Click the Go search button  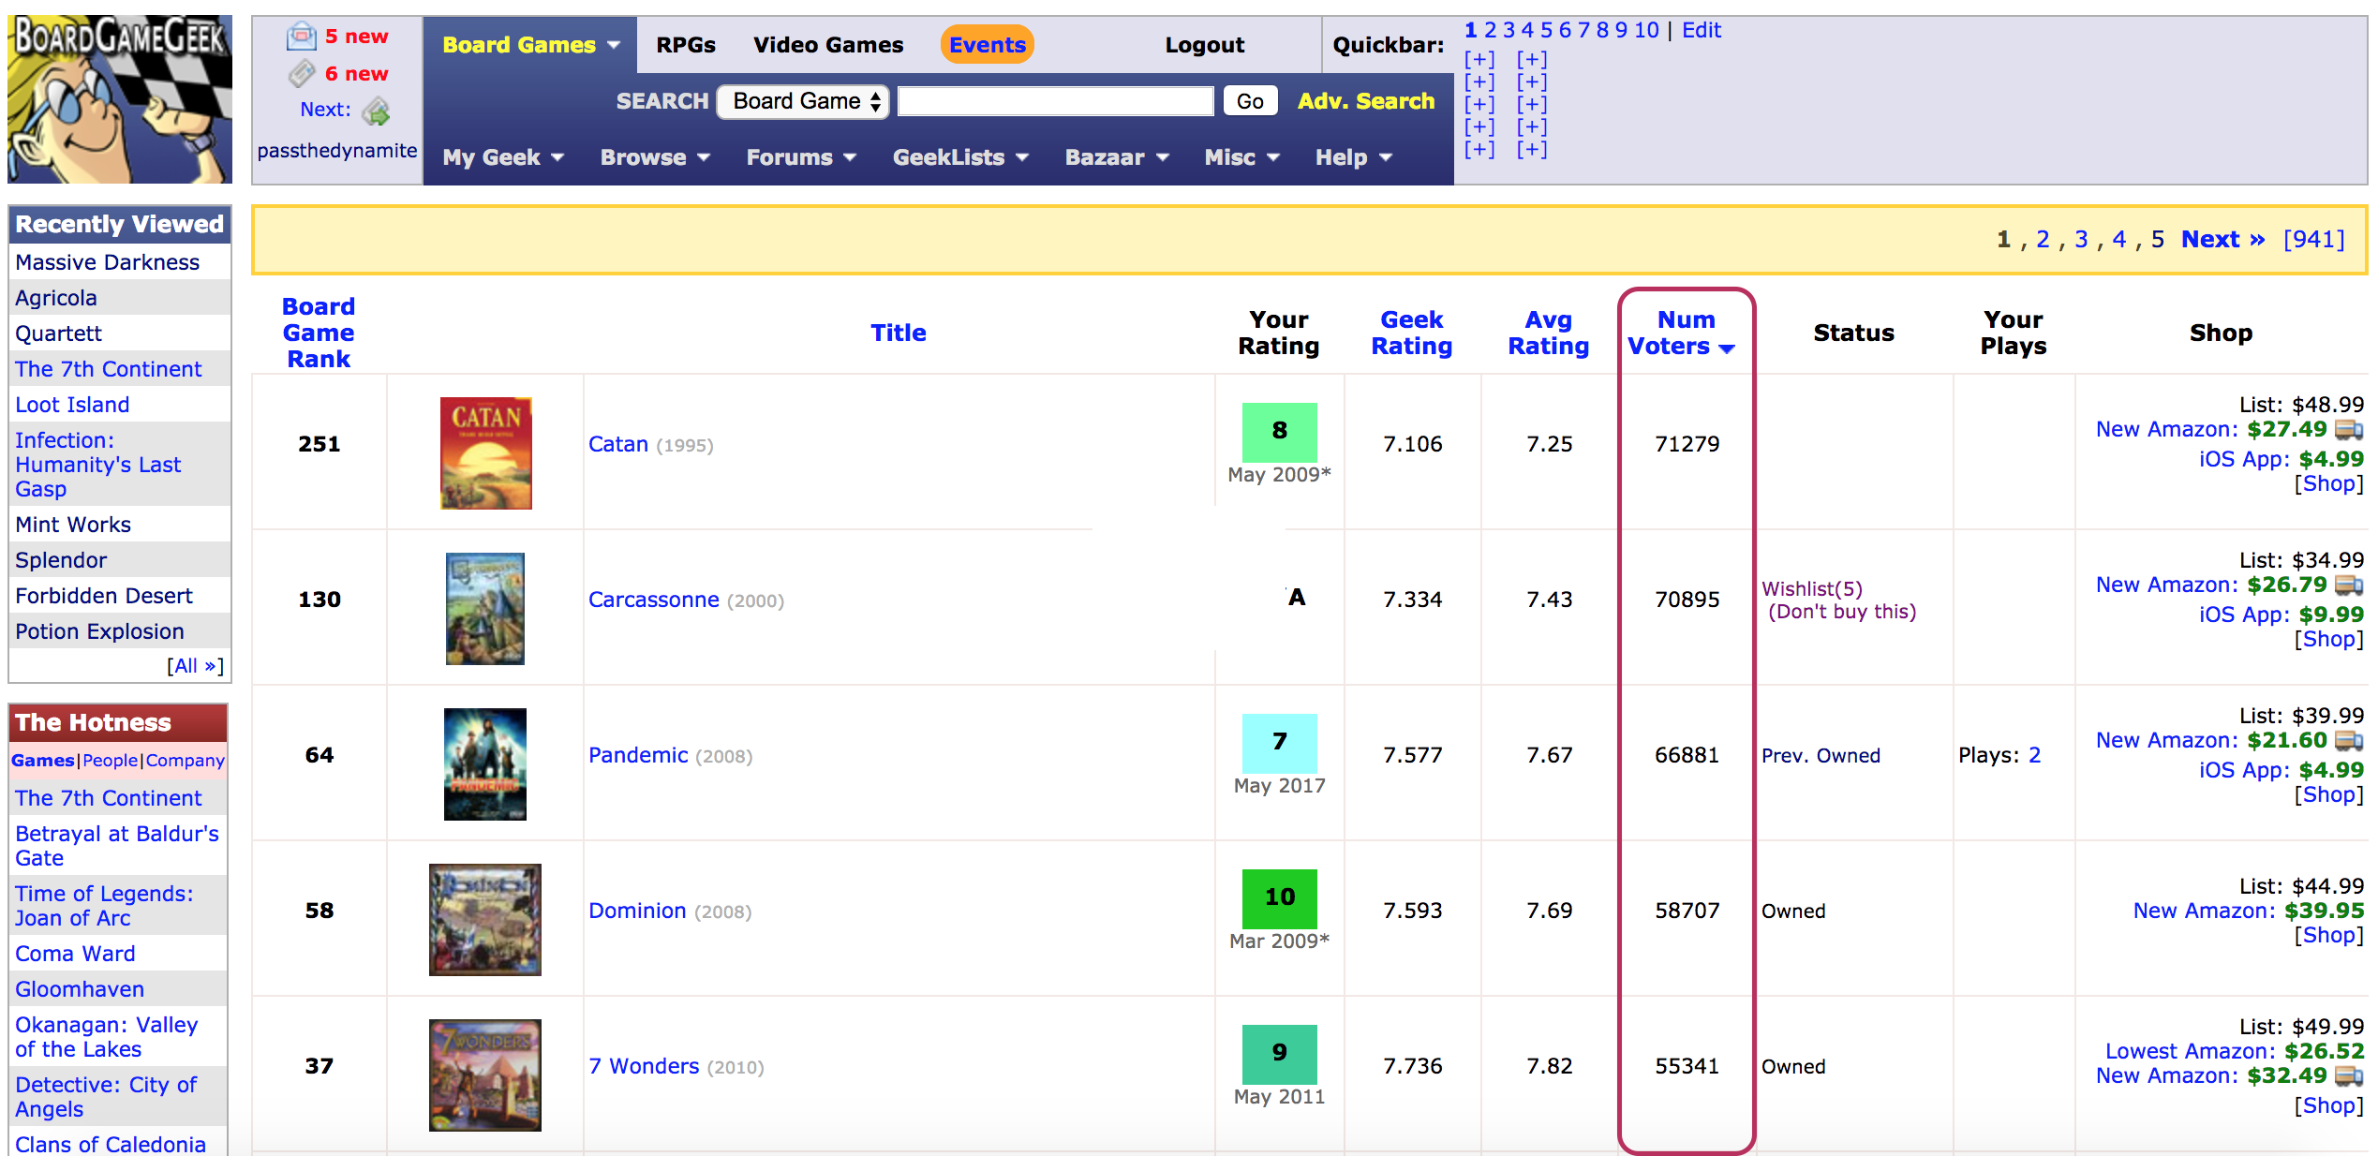1250,101
